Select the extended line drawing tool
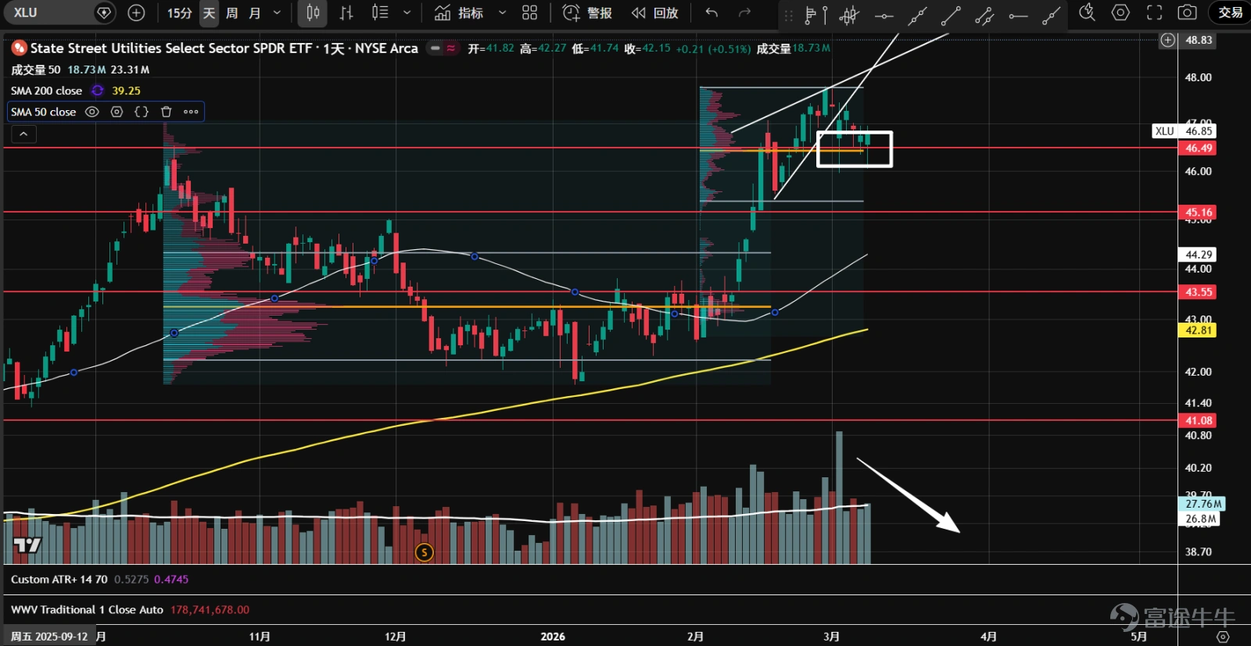This screenshot has height=646, width=1251. click(917, 14)
